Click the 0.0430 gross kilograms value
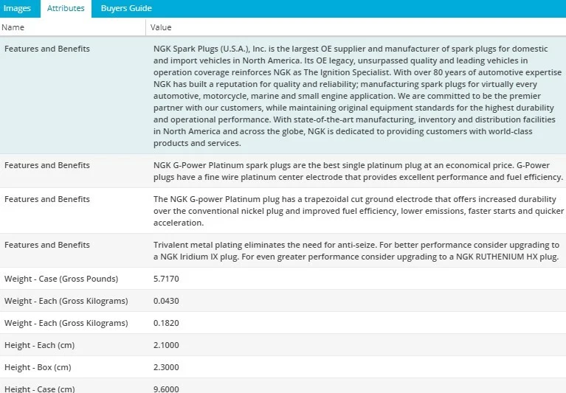 tap(166, 301)
